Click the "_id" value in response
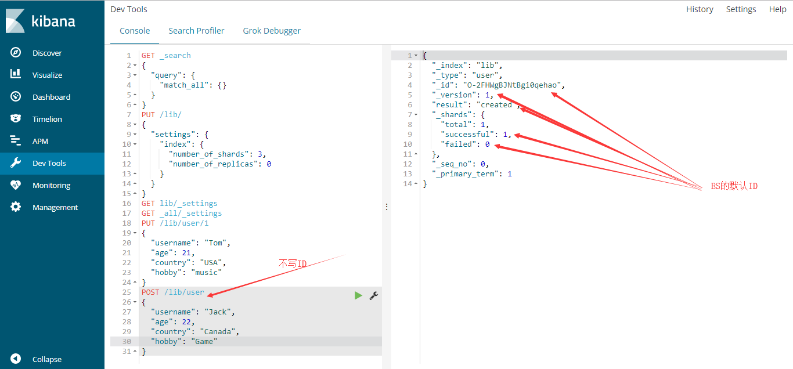The image size is (793, 369). coord(511,85)
